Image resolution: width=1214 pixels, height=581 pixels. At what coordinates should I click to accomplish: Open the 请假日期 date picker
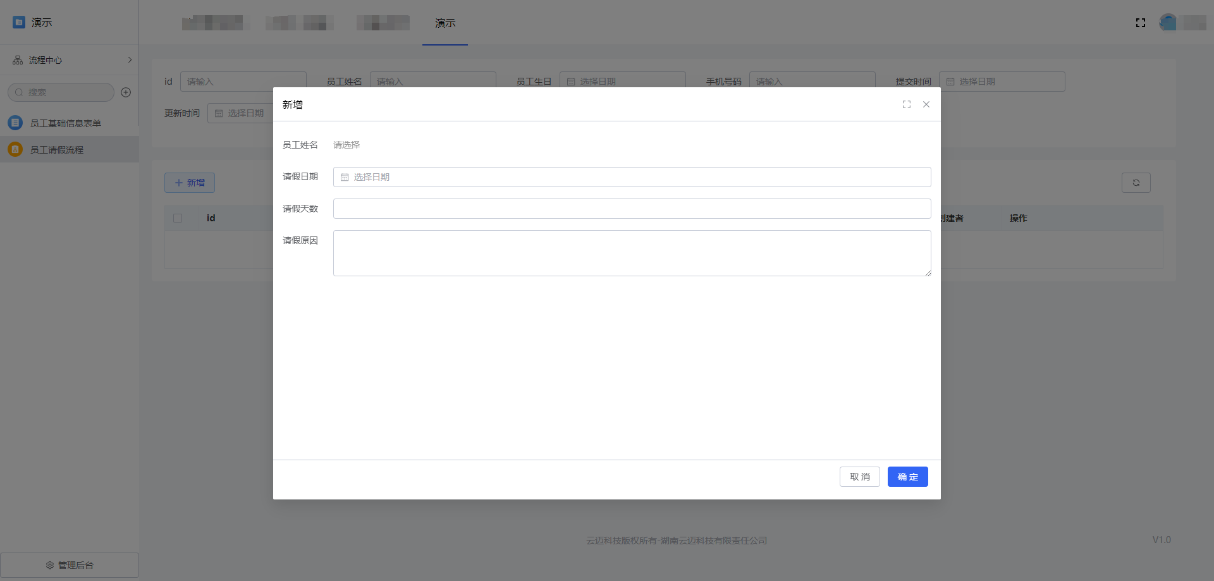point(631,177)
